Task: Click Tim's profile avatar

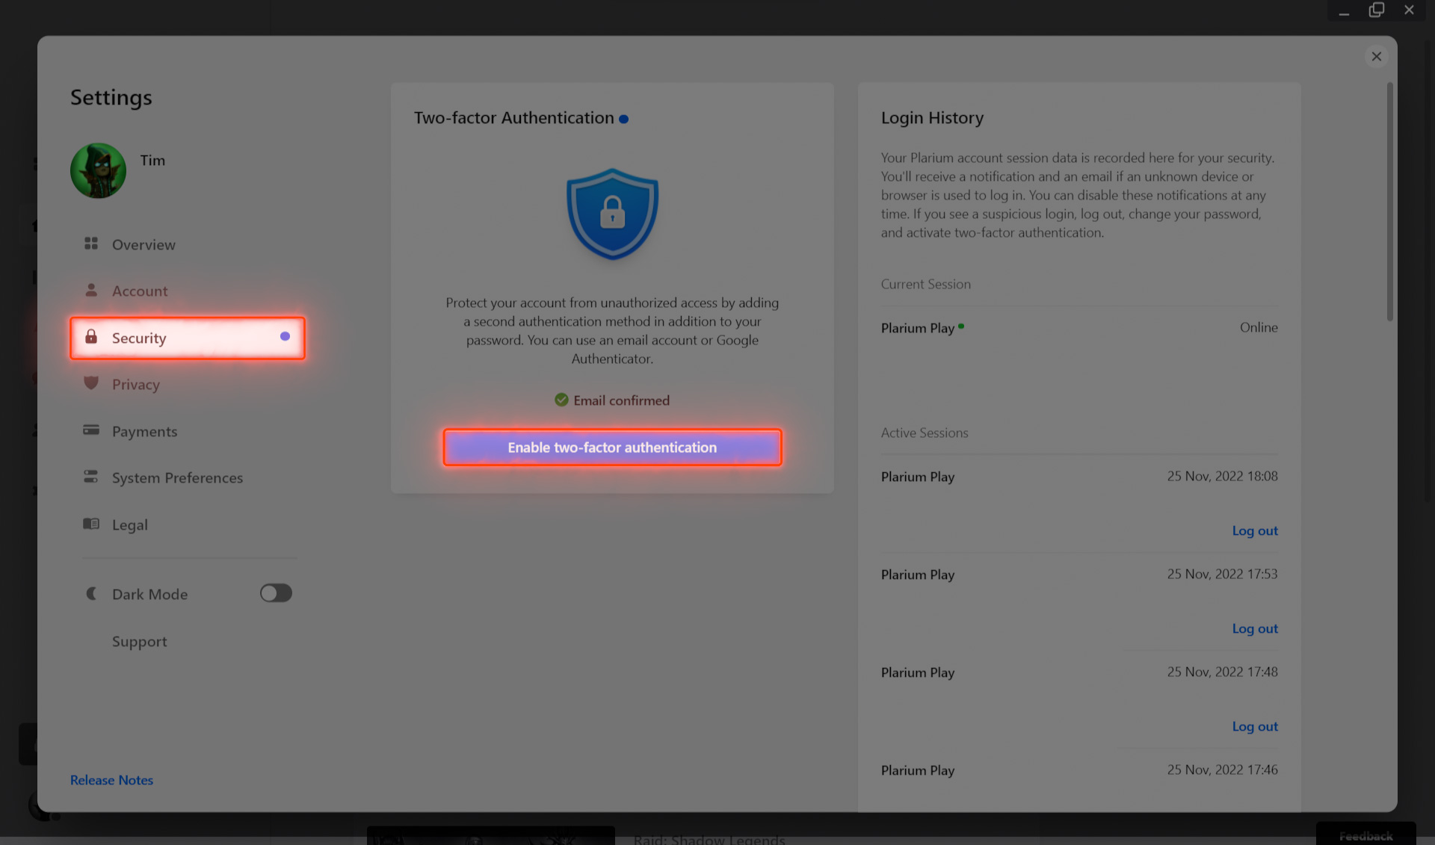Action: [x=98, y=170]
